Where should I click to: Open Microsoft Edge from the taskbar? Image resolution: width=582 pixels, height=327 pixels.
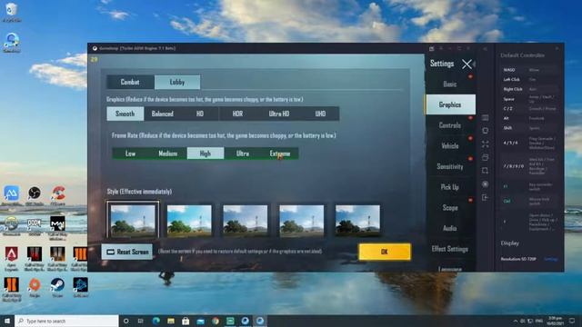coord(156,321)
